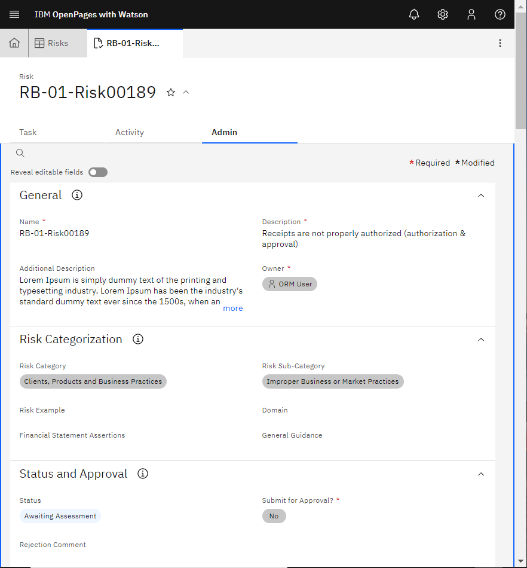Switch to the Activity tab
This screenshot has width=527, height=568.
(129, 132)
